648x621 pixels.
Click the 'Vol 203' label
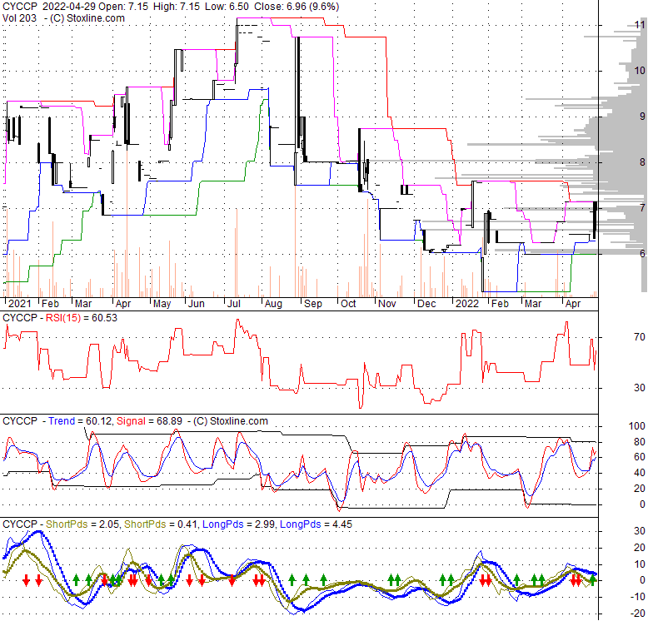19,18
